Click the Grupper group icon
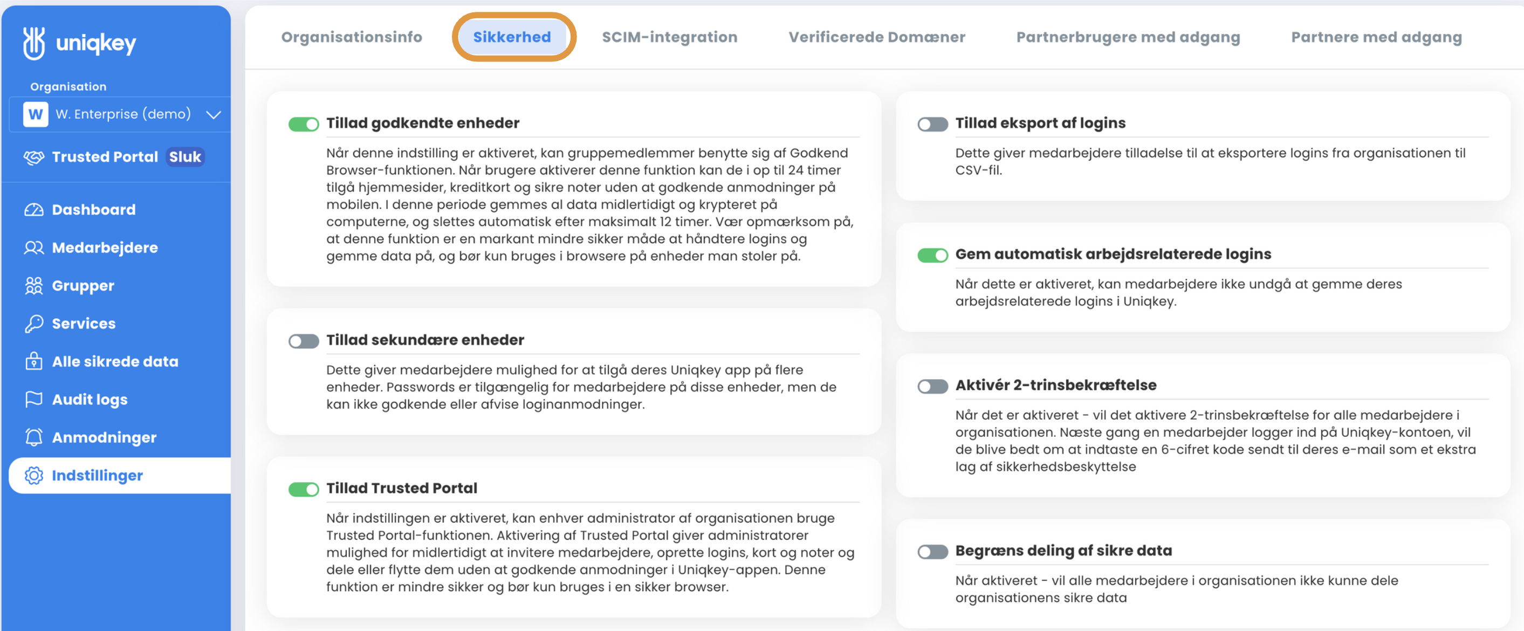 34,286
